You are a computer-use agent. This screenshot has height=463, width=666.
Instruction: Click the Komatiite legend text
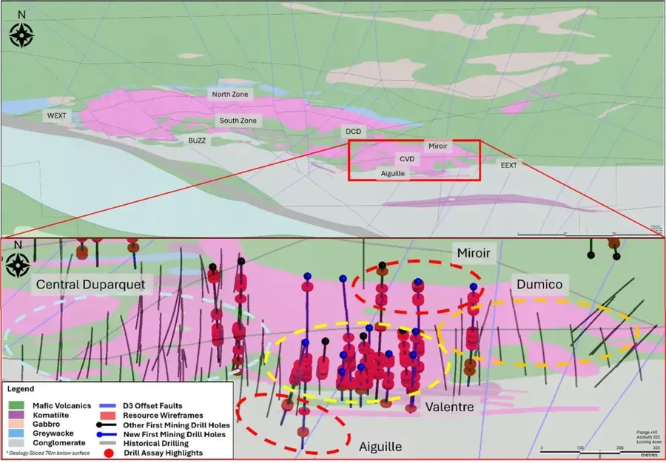tap(50, 415)
